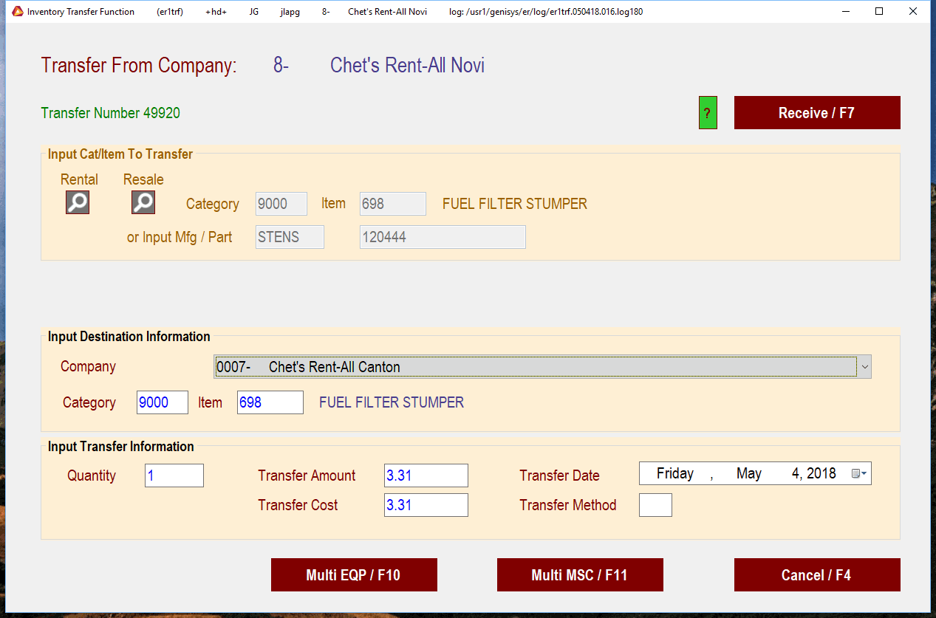Click the destination Category field 9000
Image resolution: width=936 pixels, height=618 pixels.
(163, 402)
